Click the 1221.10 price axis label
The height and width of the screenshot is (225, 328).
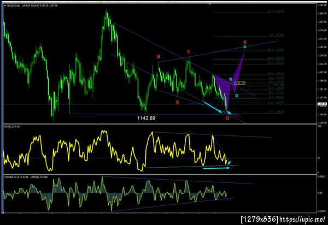(x=323, y=64)
